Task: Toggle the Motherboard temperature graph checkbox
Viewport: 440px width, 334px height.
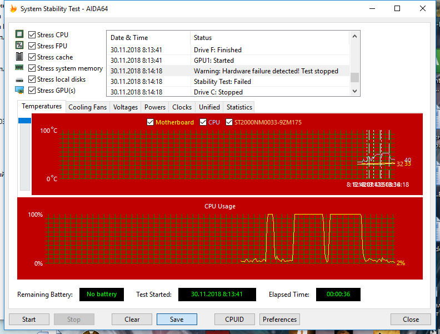Action: [x=150, y=122]
